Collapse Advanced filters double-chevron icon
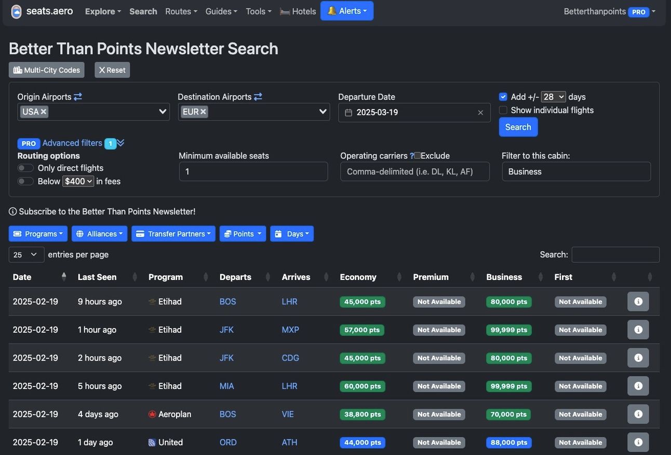This screenshot has height=455, width=671. pyautogui.click(x=120, y=143)
